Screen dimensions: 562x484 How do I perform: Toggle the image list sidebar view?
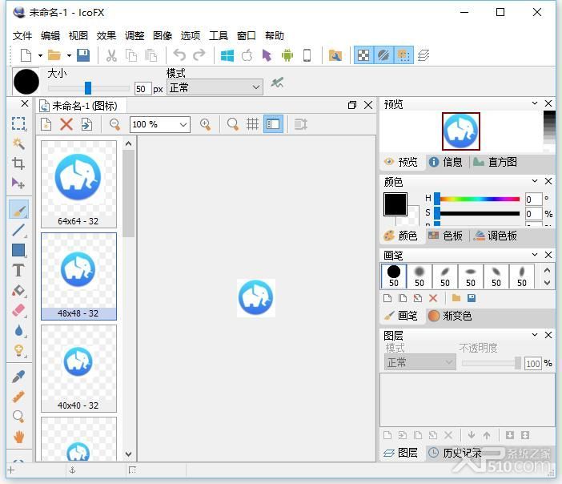(x=273, y=124)
